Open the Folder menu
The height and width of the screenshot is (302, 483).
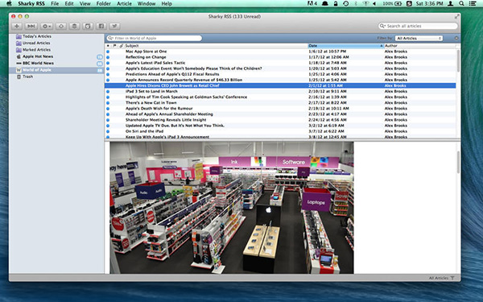point(104,4)
